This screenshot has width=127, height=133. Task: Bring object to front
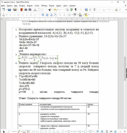(x=43, y=15)
